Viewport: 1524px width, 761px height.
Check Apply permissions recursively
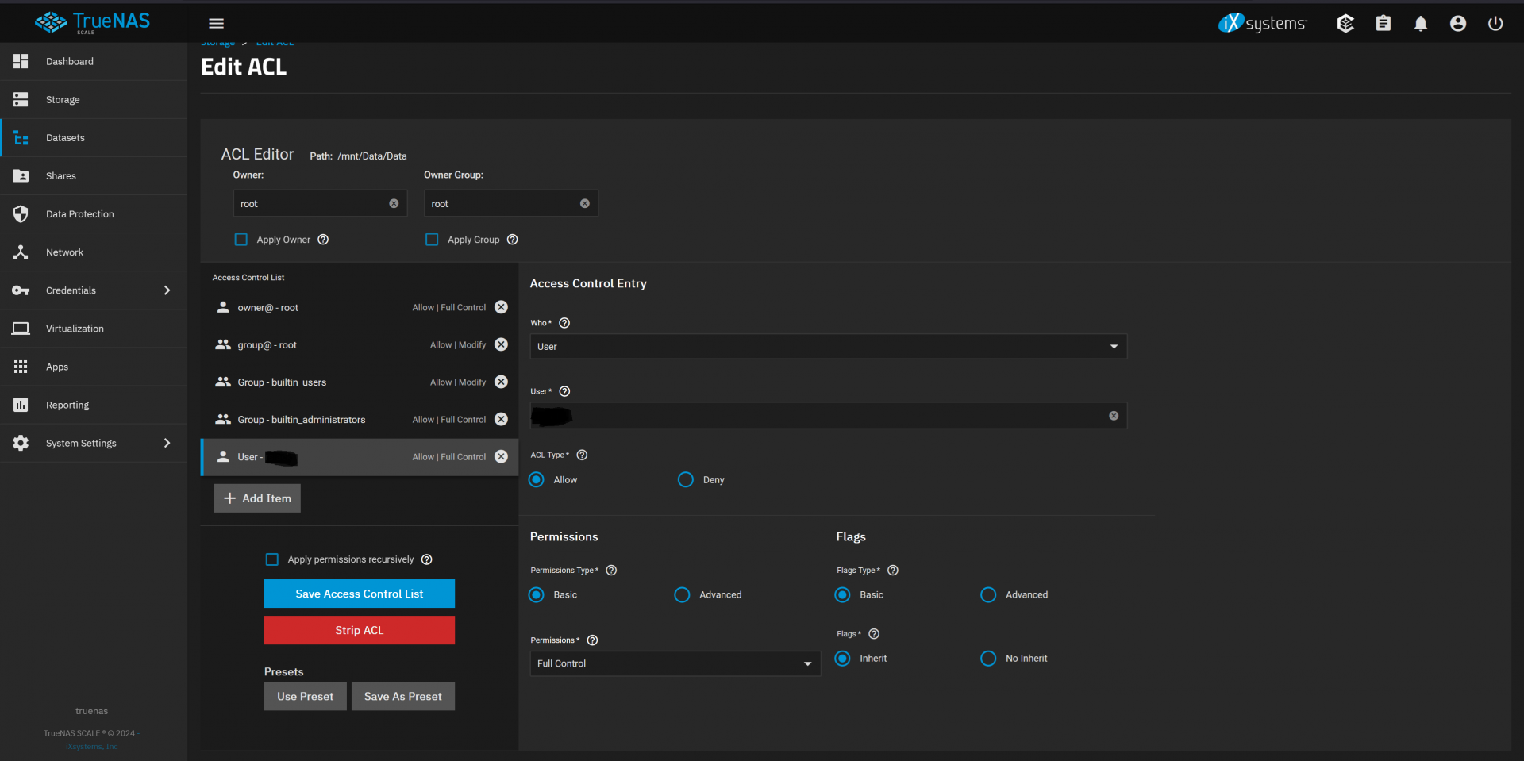point(272,559)
